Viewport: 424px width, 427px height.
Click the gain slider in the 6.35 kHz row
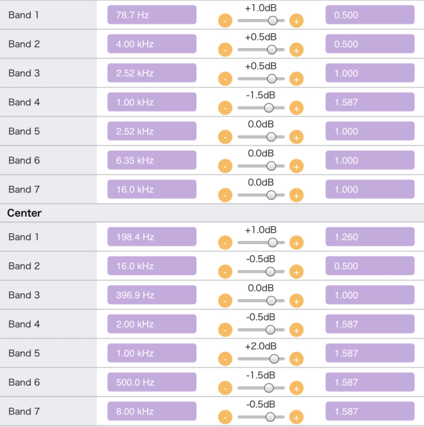point(261,166)
